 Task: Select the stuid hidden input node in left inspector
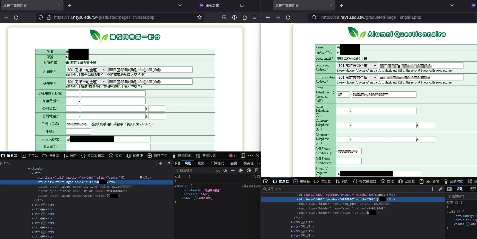click(x=82, y=191)
